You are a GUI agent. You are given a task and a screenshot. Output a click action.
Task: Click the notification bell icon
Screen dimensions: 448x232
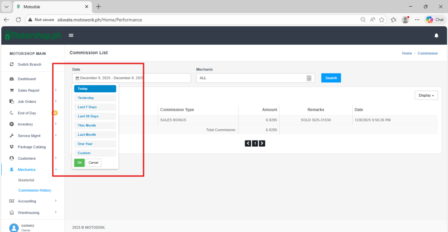[x=436, y=35]
